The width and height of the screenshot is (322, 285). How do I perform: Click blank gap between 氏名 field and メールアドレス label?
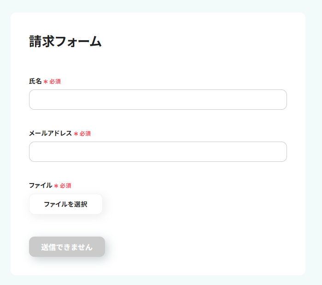pos(158,121)
